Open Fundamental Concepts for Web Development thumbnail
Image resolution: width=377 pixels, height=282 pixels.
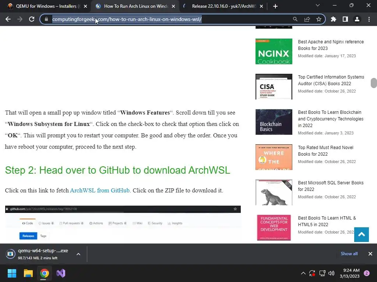tap(274, 228)
